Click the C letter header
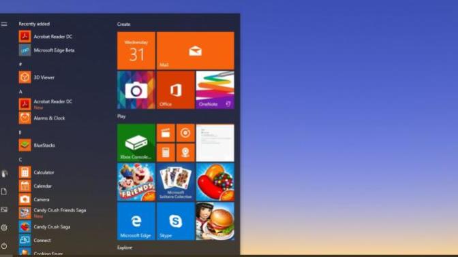The image size is (458, 257). tap(20, 159)
